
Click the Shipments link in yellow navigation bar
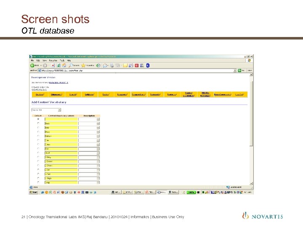56,95
